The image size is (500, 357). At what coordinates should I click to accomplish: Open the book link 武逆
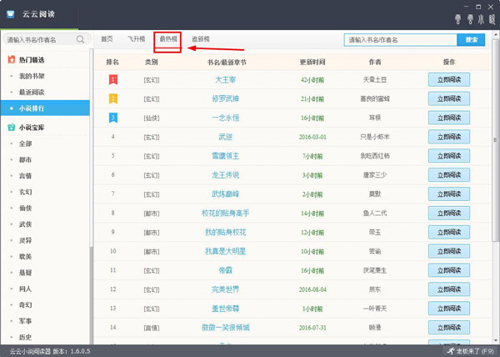point(226,137)
